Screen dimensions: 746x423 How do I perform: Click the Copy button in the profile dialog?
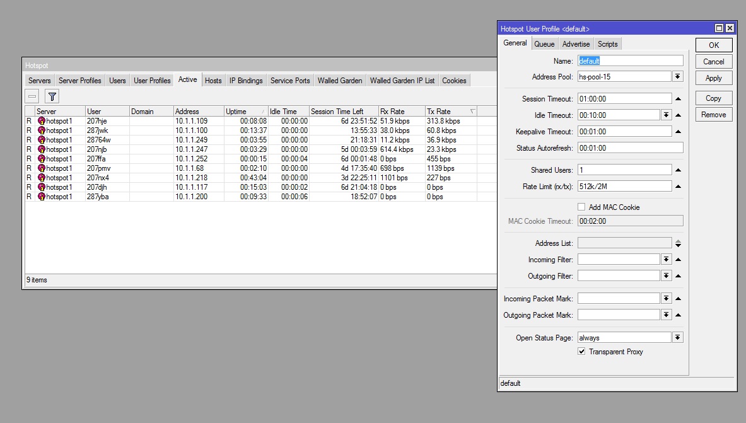click(x=713, y=98)
